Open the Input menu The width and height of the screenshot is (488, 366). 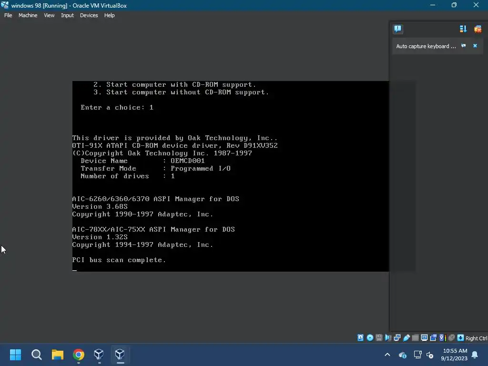click(67, 15)
